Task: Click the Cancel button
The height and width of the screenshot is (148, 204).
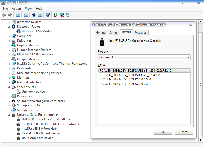Action: 184,132
